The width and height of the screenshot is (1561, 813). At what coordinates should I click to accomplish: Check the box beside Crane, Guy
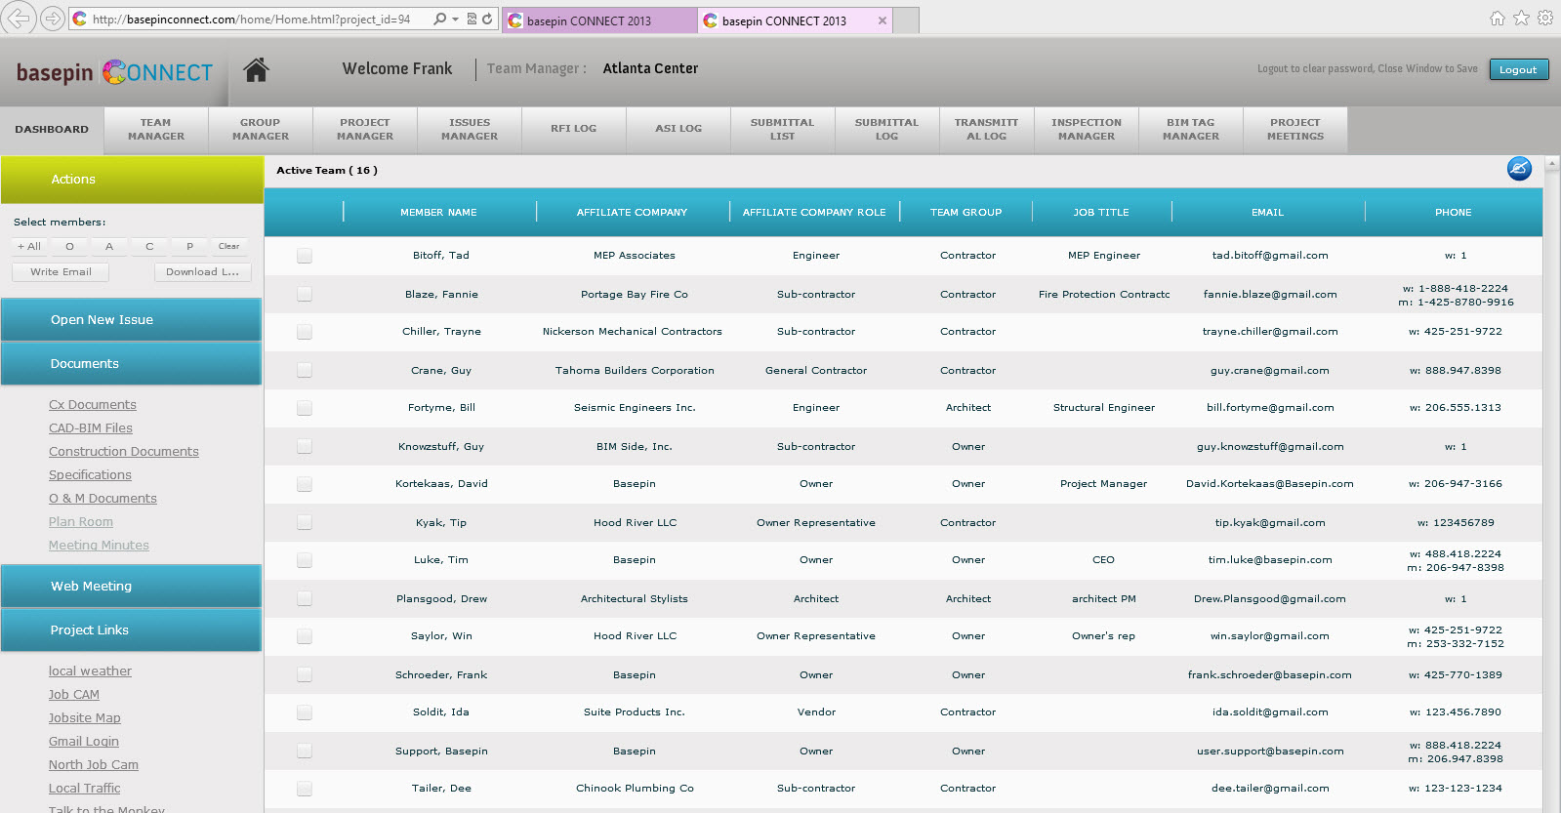[305, 370]
